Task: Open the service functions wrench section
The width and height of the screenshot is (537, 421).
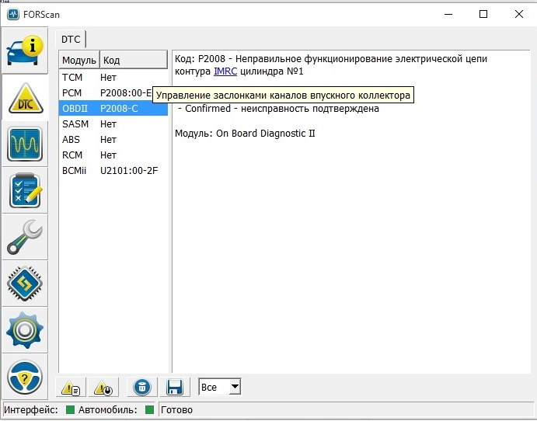Action: click(x=25, y=237)
